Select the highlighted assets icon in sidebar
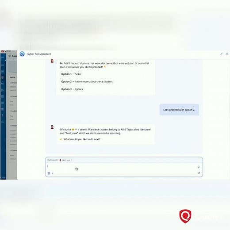Image resolution: width=230 pixels, height=230 pixels. (x=3, y=77)
